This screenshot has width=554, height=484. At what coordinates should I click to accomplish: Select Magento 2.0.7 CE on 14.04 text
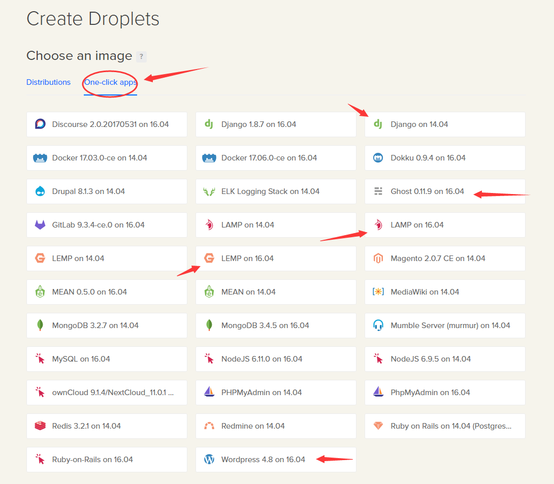click(x=438, y=259)
